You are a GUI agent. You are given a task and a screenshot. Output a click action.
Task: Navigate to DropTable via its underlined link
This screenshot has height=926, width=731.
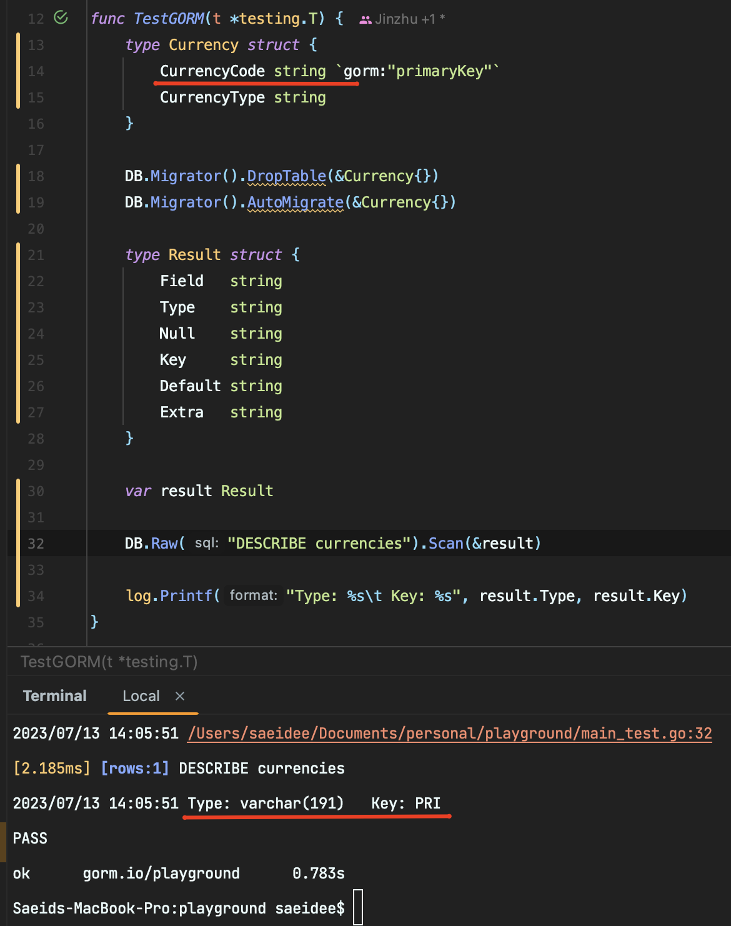[286, 176]
